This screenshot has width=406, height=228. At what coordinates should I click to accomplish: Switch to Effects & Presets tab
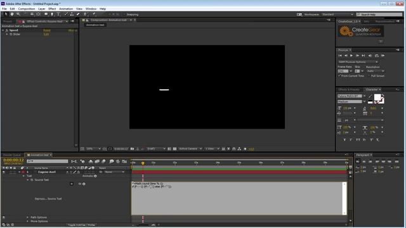coord(349,90)
